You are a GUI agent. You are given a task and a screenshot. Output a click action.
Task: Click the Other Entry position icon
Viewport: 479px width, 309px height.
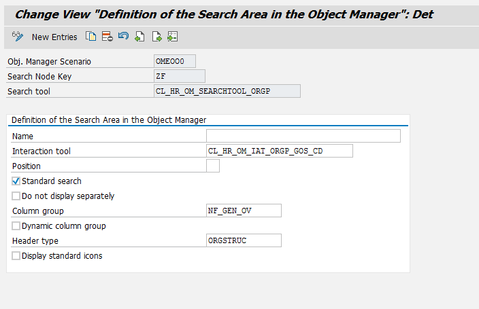(172, 37)
